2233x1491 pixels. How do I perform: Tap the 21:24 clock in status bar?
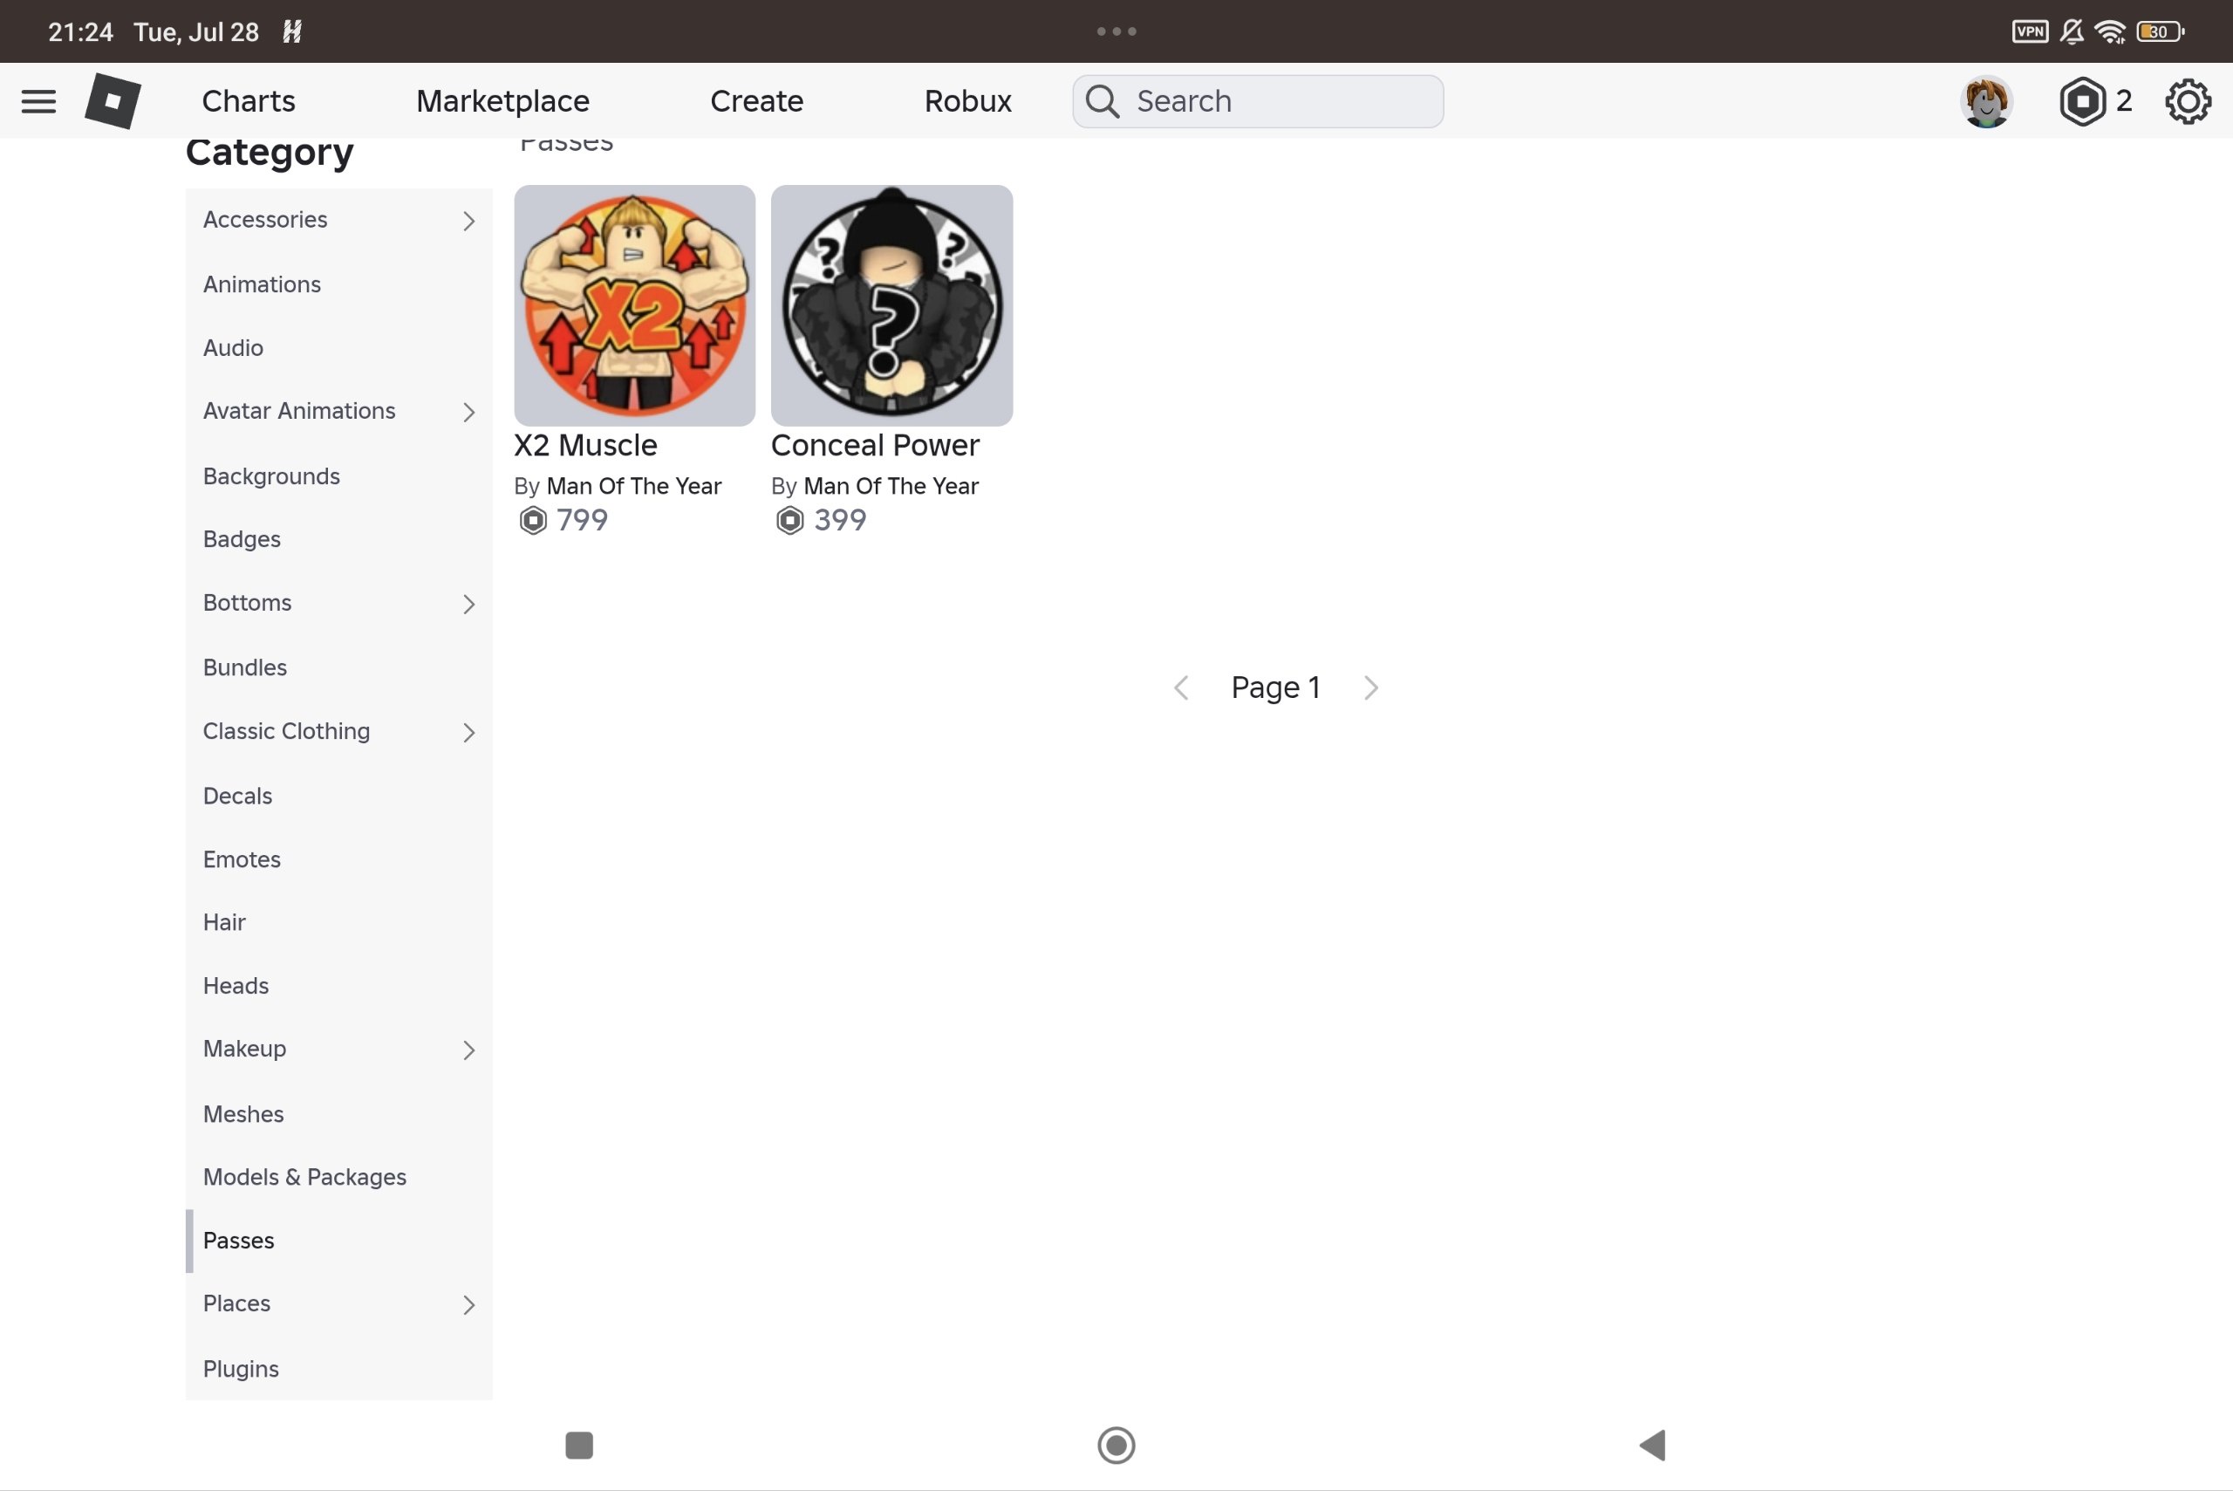(x=81, y=32)
